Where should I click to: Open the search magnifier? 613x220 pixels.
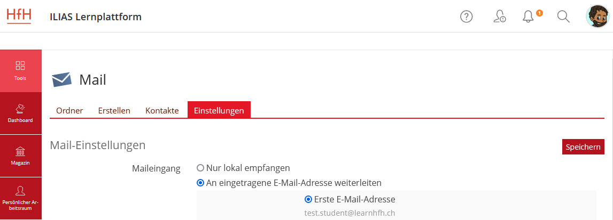coord(563,17)
